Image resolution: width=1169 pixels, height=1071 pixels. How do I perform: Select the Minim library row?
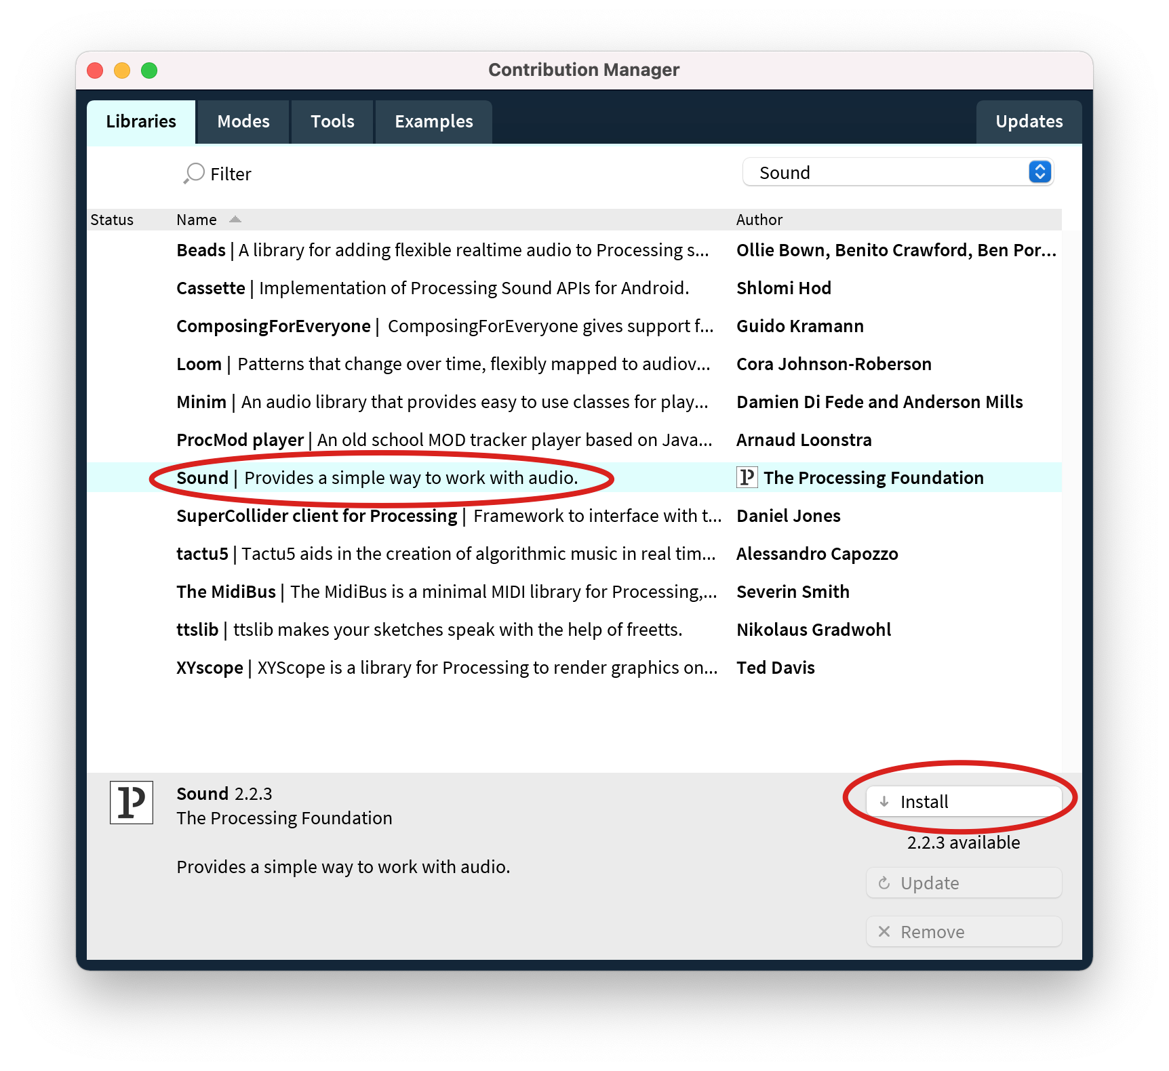441,402
